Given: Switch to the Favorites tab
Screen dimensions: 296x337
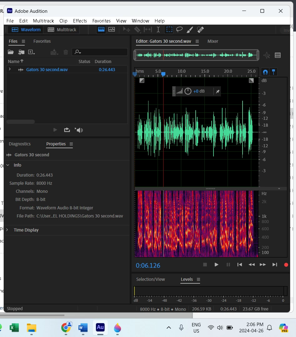Looking at the screenshot, I should pos(42,41).
